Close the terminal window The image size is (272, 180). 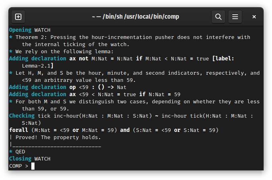(254, 17)
